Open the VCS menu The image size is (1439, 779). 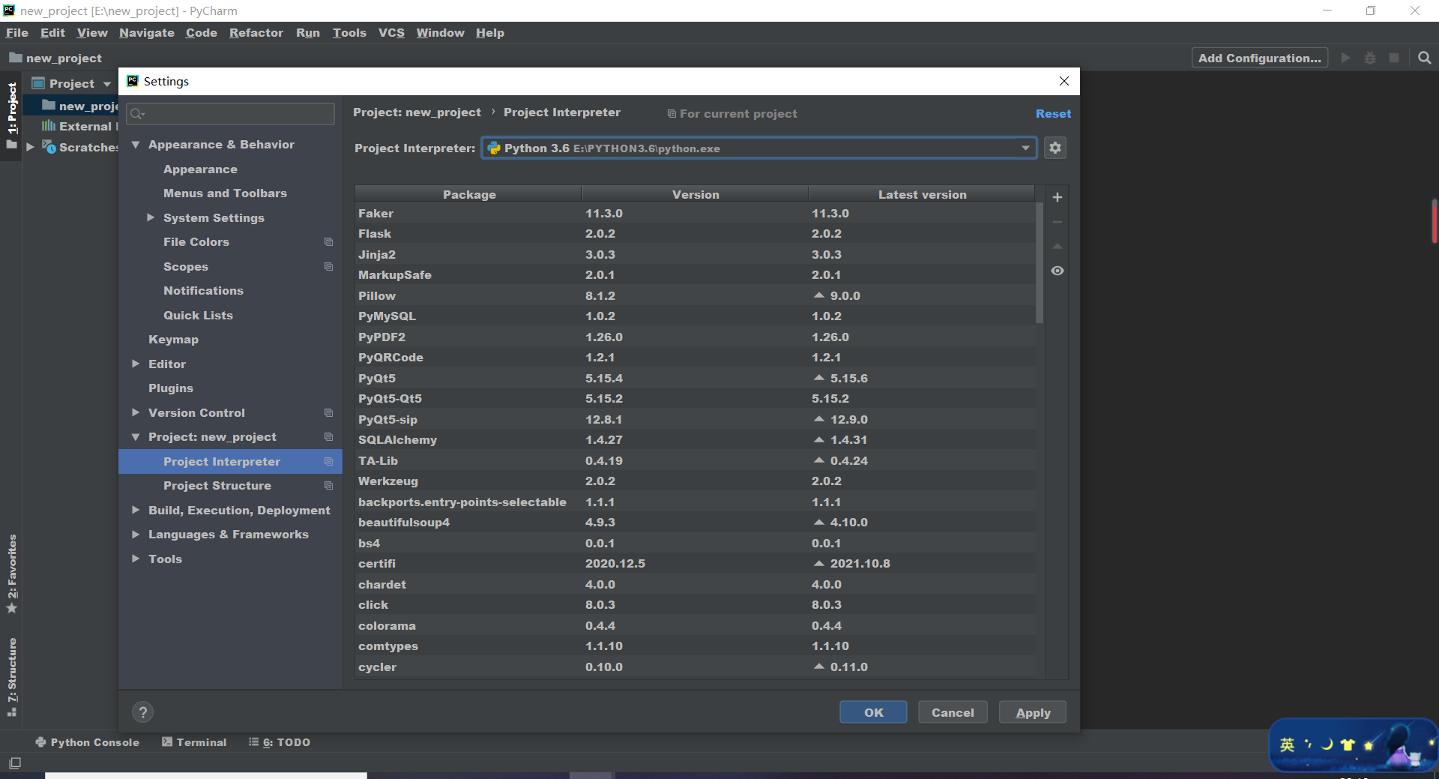pyautogui.click(x=391, y=33)
